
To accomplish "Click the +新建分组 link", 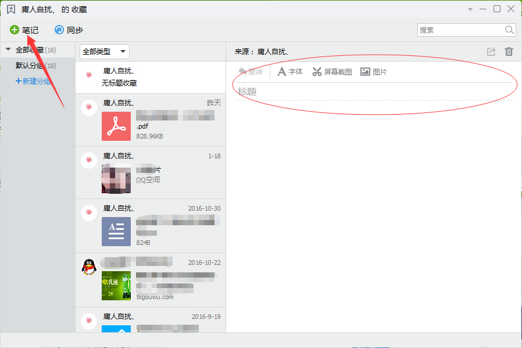I will click(33, 81).
